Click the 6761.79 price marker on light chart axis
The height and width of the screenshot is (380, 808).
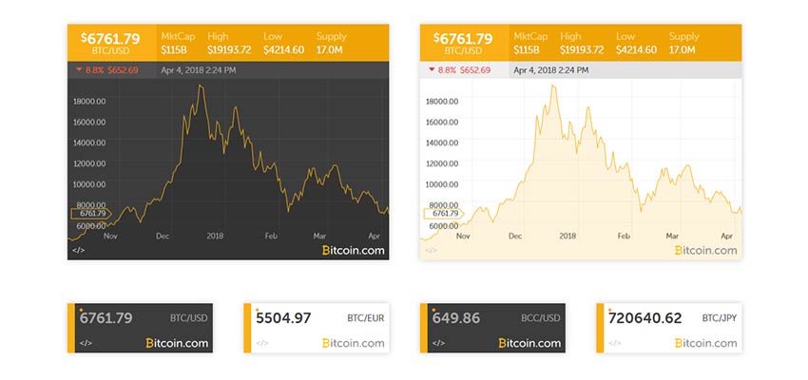tap(442, 214)
